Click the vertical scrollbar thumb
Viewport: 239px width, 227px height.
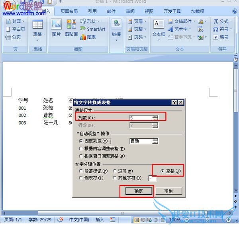tap(236, 90)
